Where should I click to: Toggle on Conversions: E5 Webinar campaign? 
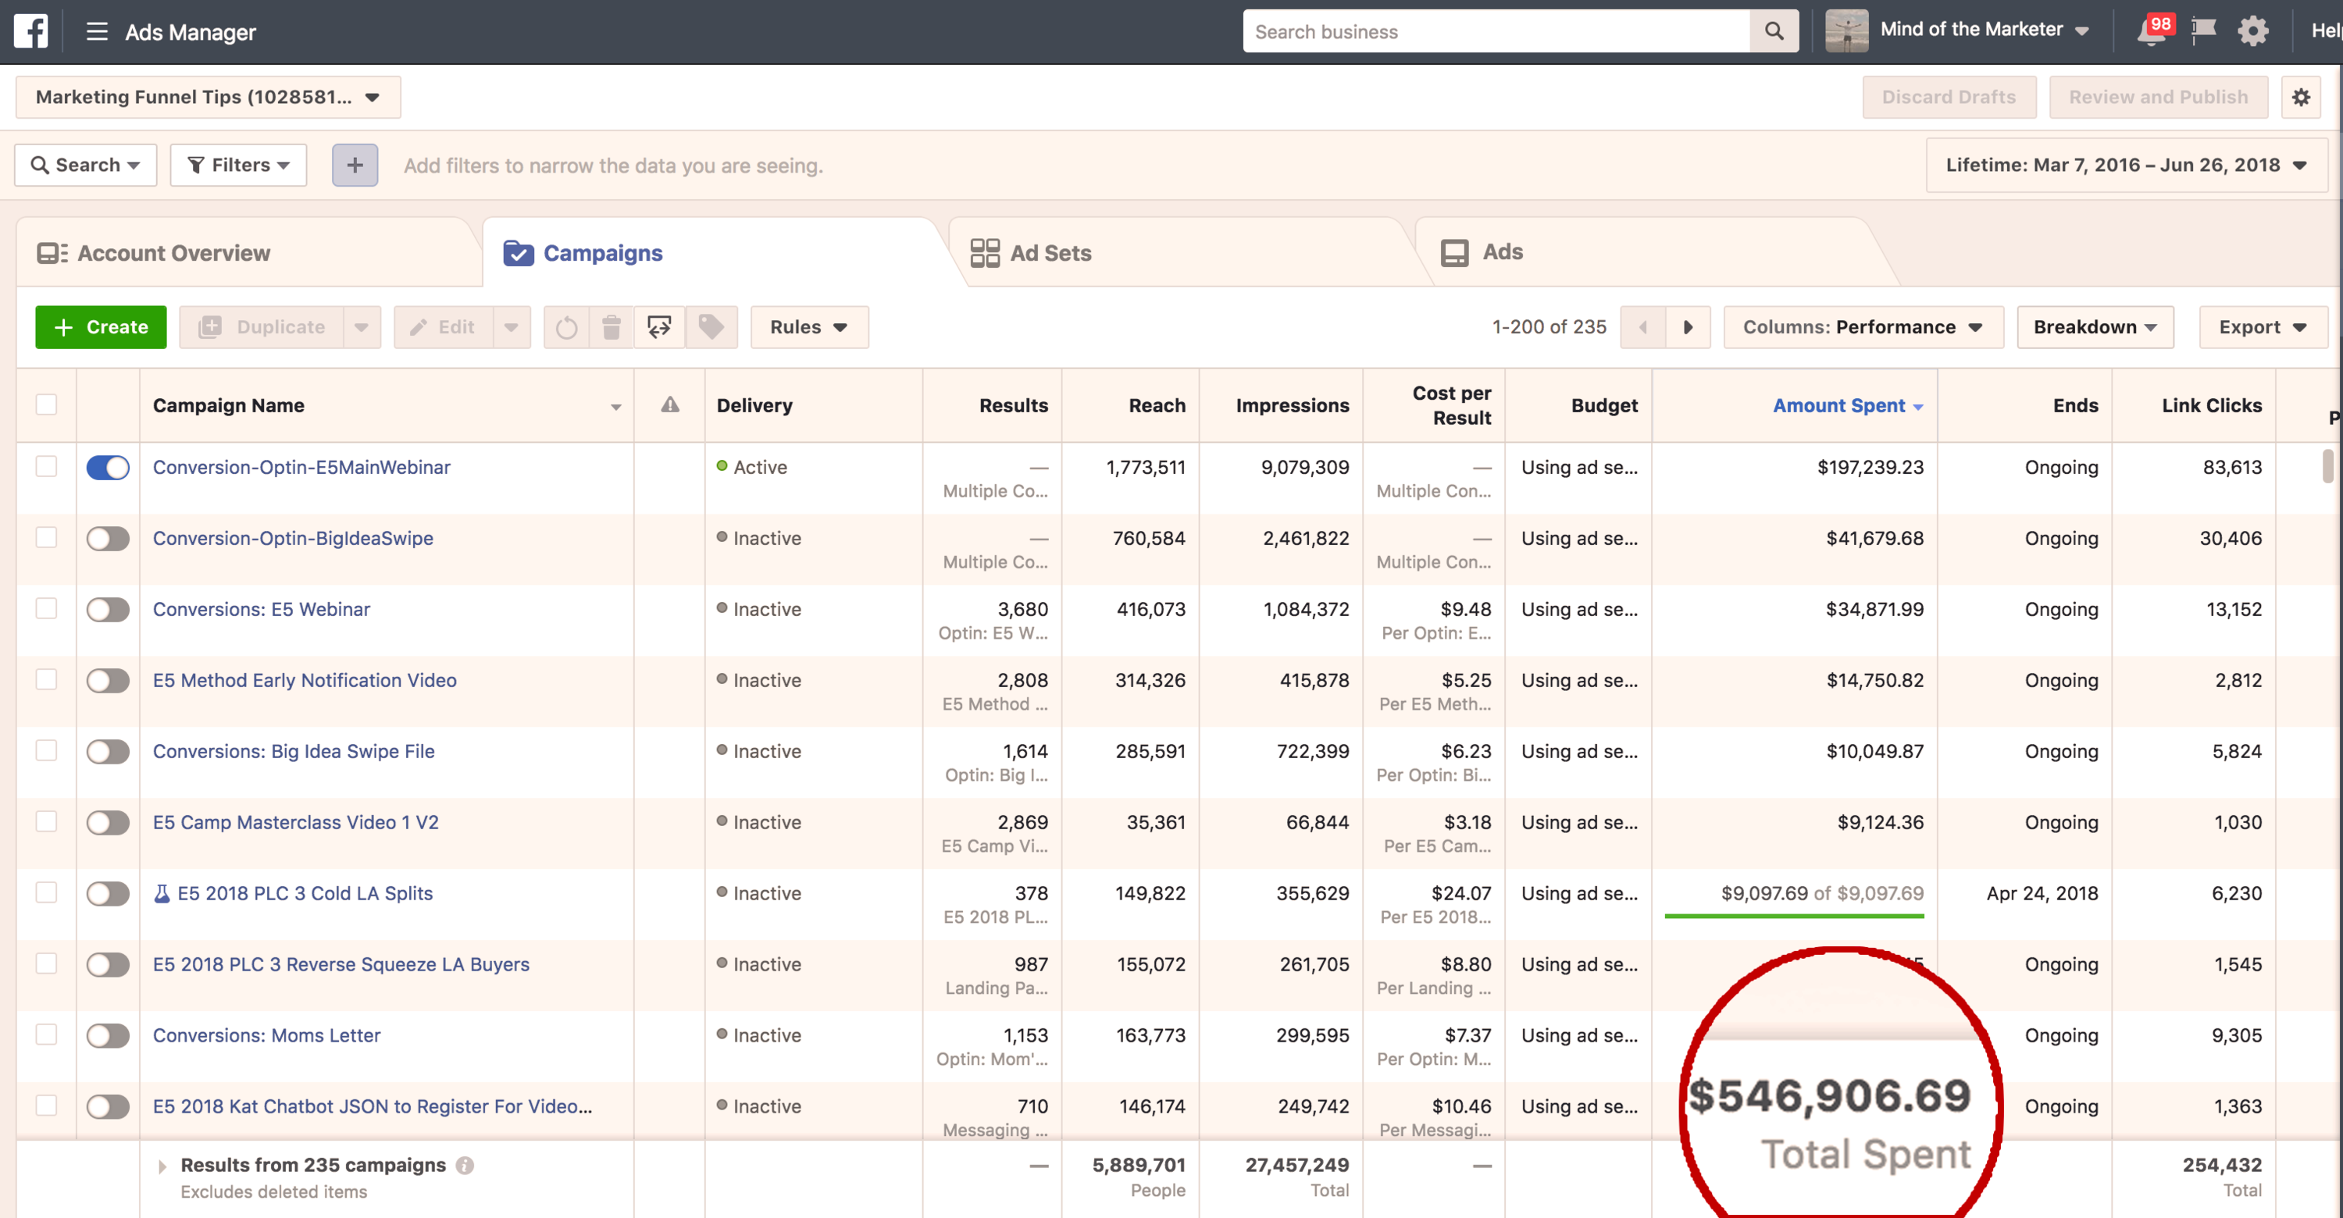[x=107, y=609]
